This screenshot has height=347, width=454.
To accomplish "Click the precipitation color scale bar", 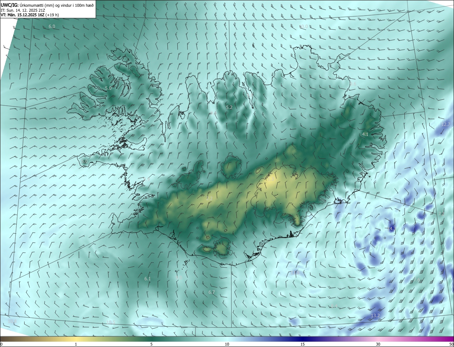I will [x=227, y=339].
